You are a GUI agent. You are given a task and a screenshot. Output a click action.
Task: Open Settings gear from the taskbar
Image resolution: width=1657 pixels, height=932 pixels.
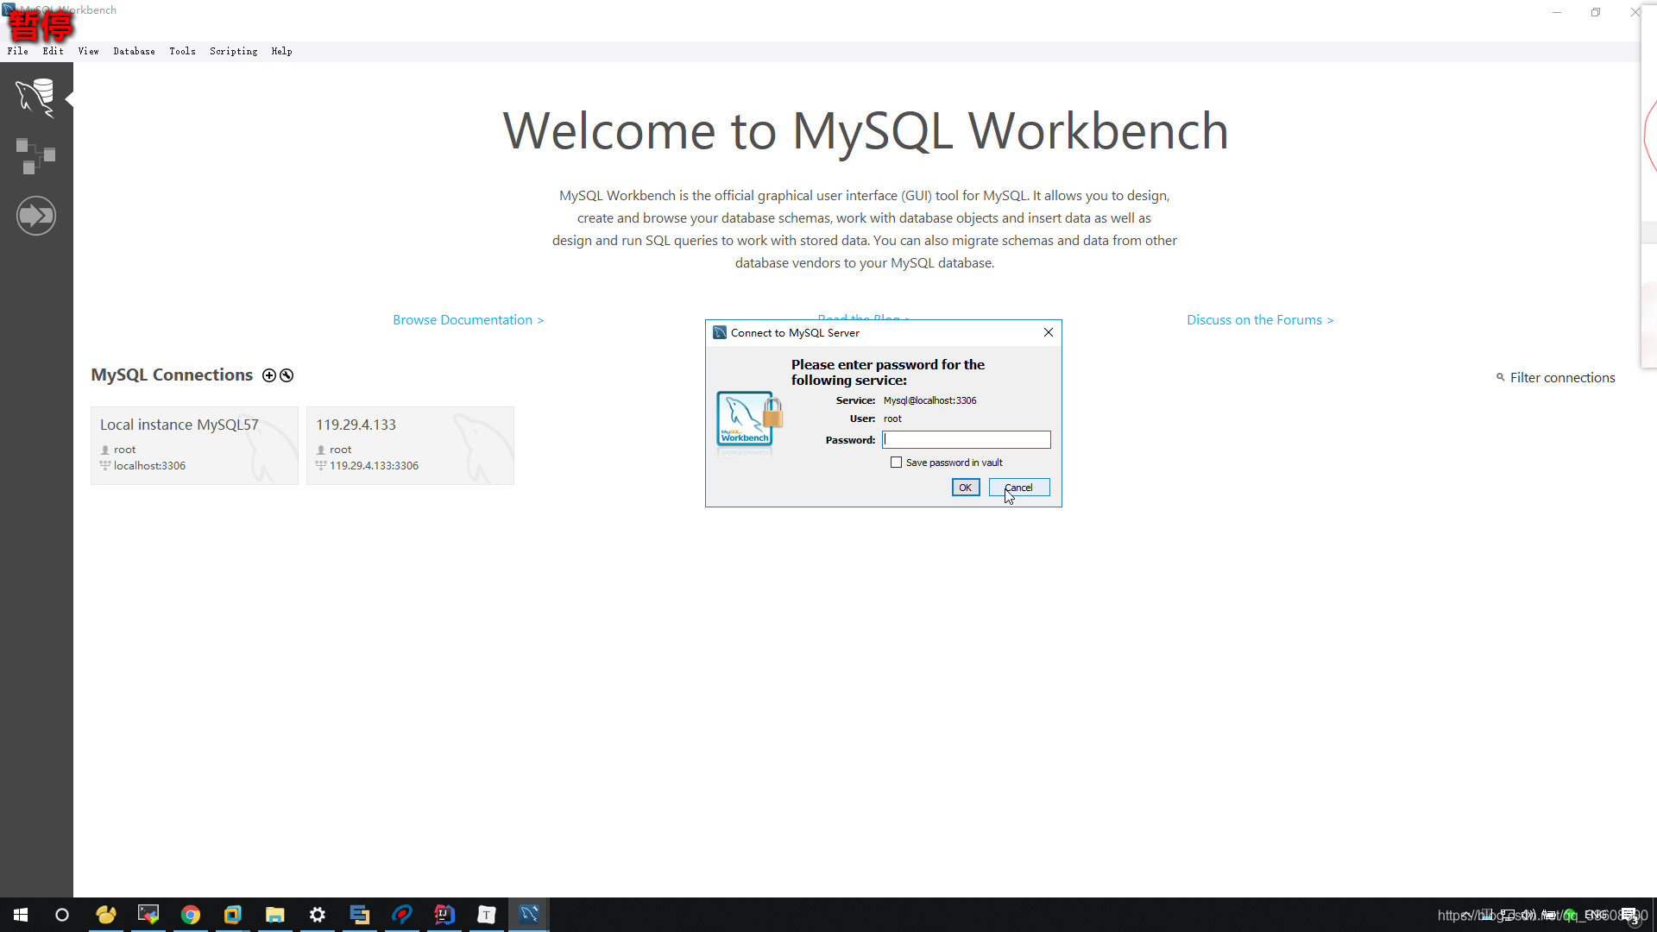pos(318,915)
